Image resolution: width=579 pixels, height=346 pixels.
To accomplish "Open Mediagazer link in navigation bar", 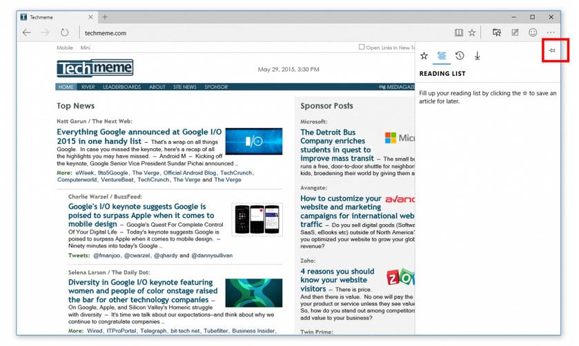I will (x=397, y=87).
